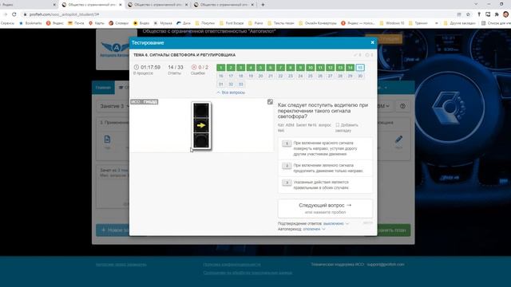Viewport: 511px width, 287px height.
Task: Open the Музыка bookmark
Action: [x=163, y=23]
